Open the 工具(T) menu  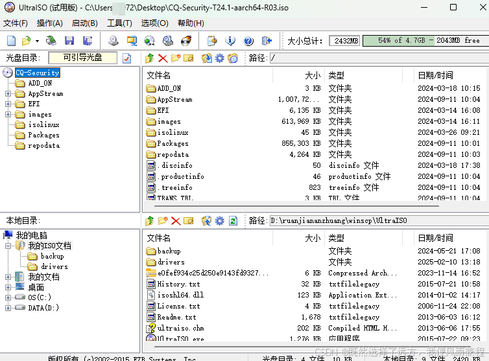pyautogui.click(x=119, y=23)
